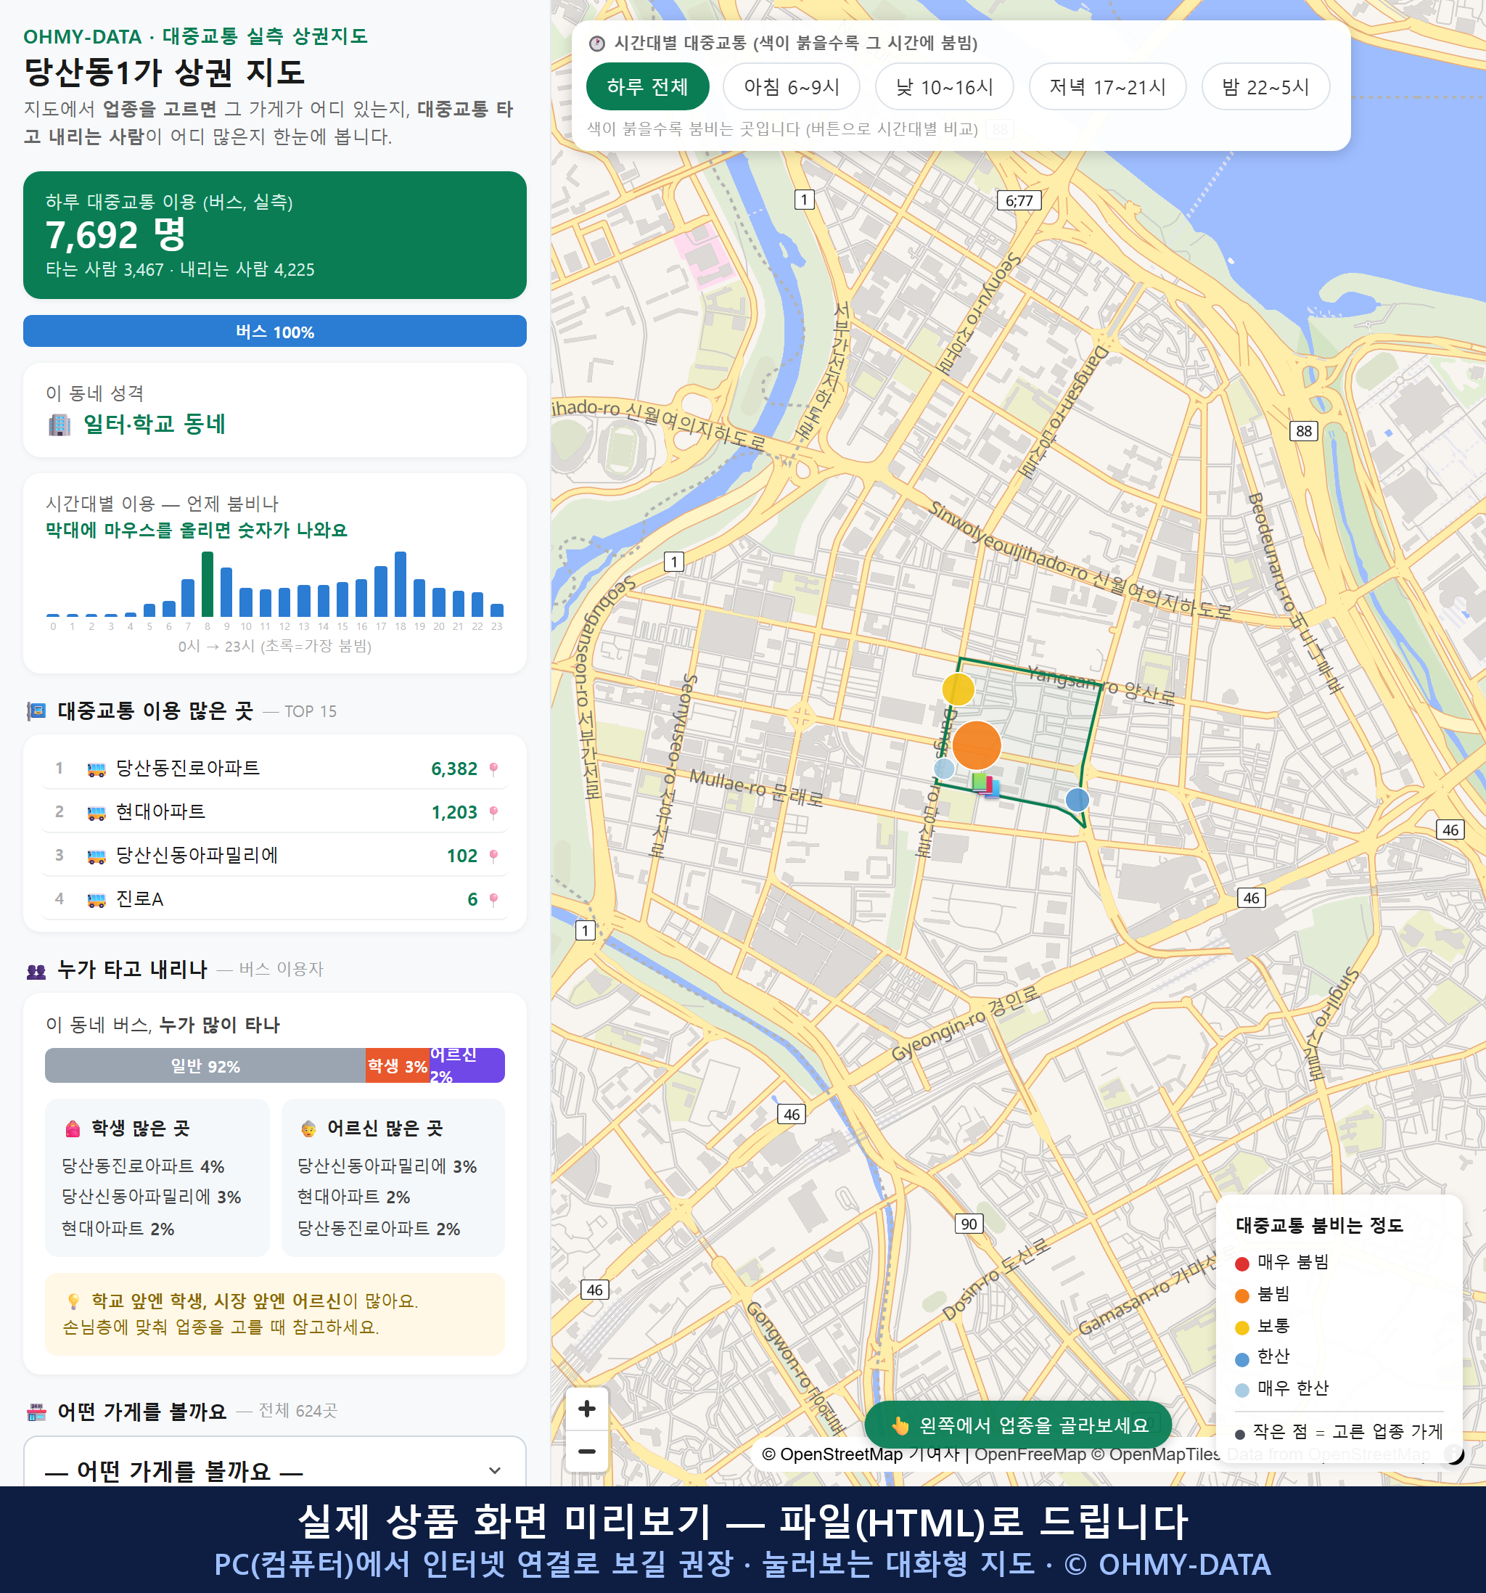Select the rank 4 진로A list row

point(275,898)
